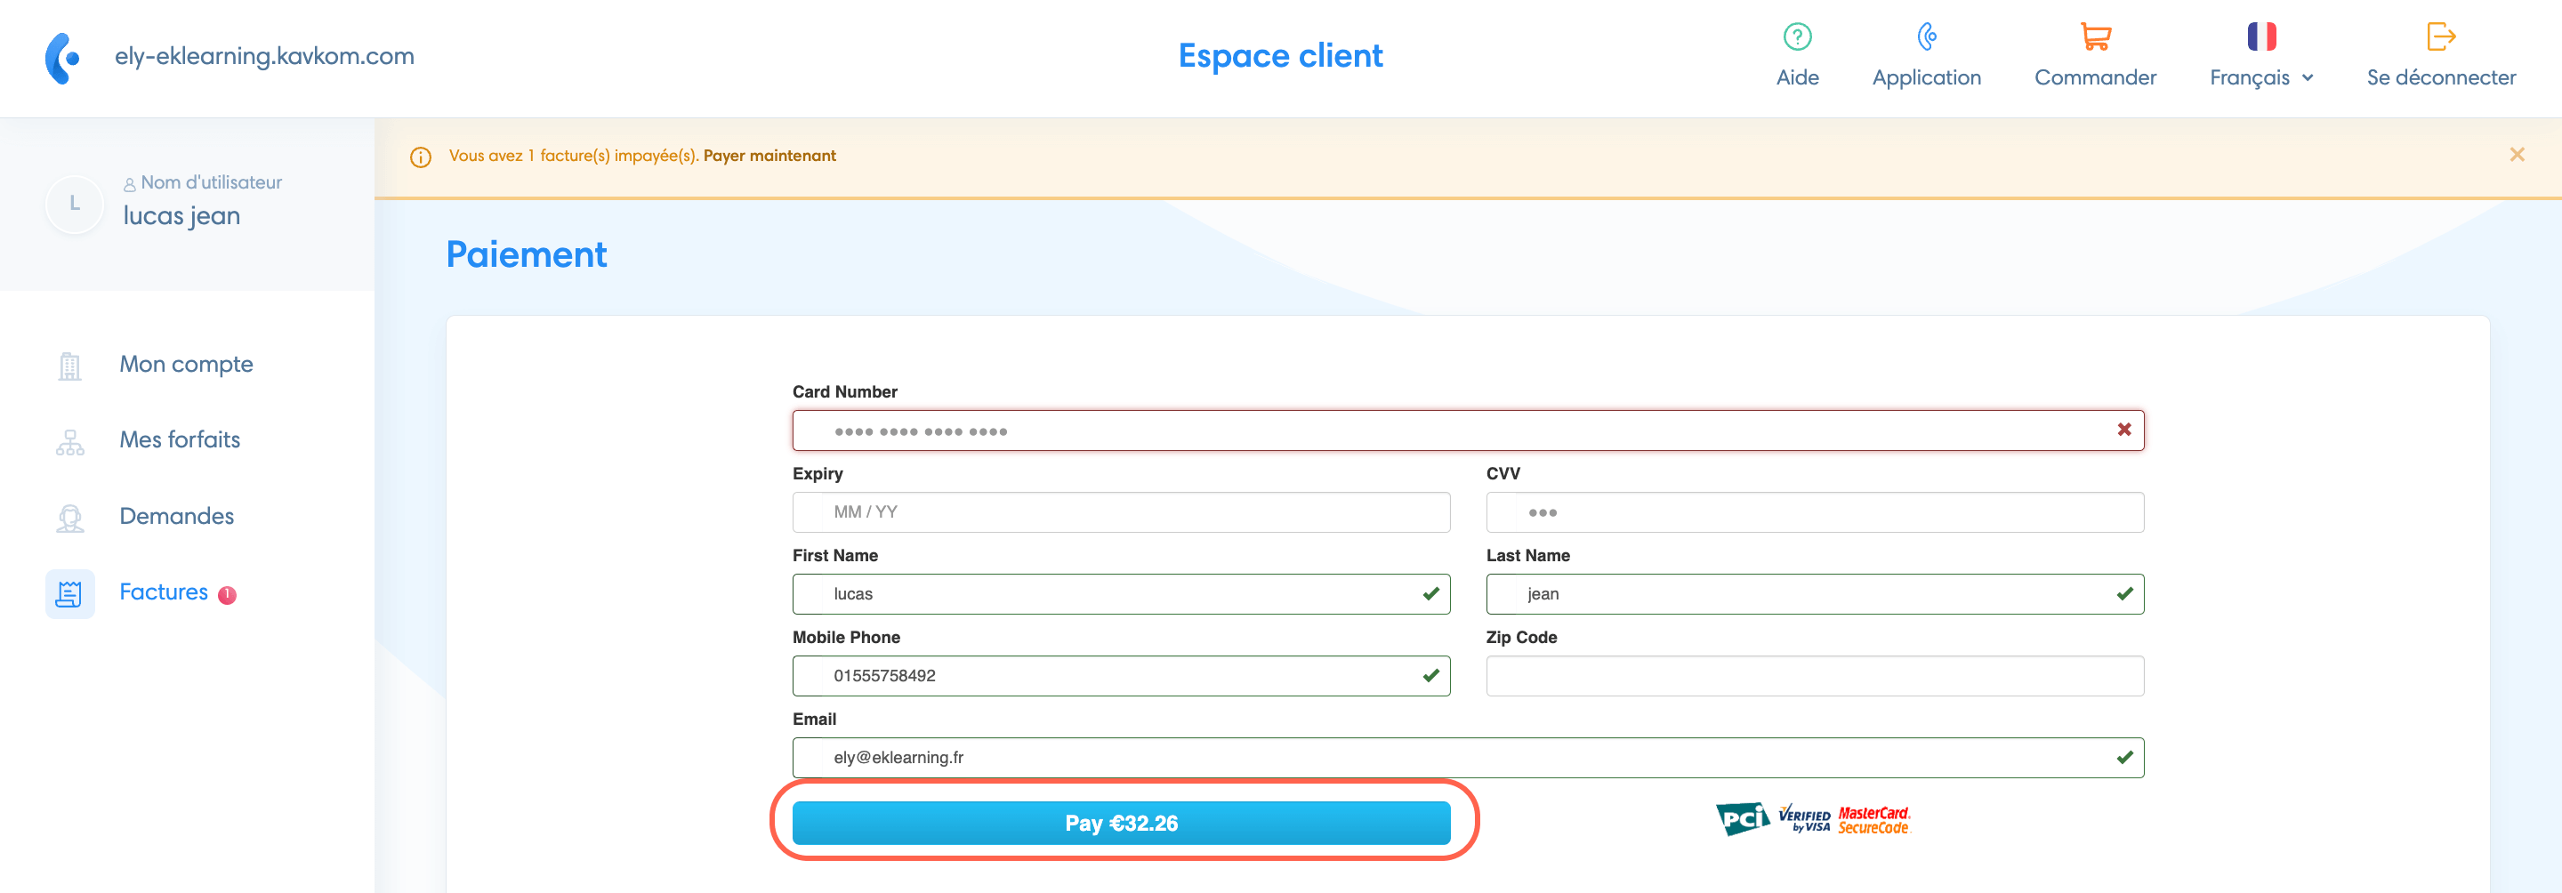Click the green checkmark in Email field
The image size is (2562, 893).
tap(2124, 757)
